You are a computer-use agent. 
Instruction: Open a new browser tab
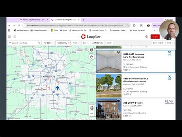tap(84, 20)
